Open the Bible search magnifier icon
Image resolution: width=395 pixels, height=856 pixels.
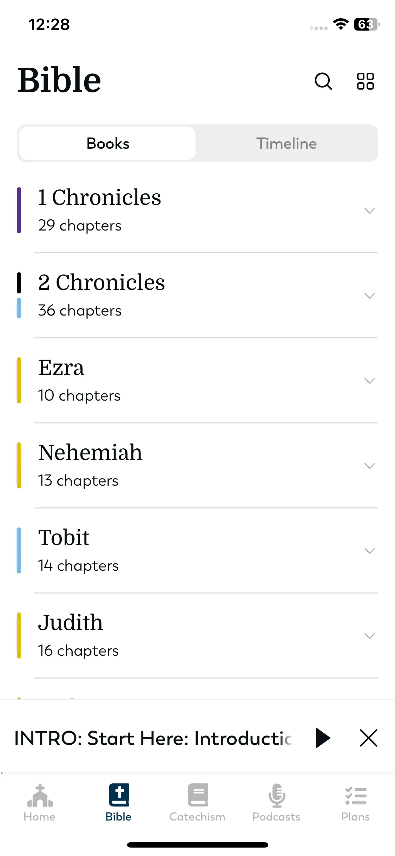[x=323, y=82]
